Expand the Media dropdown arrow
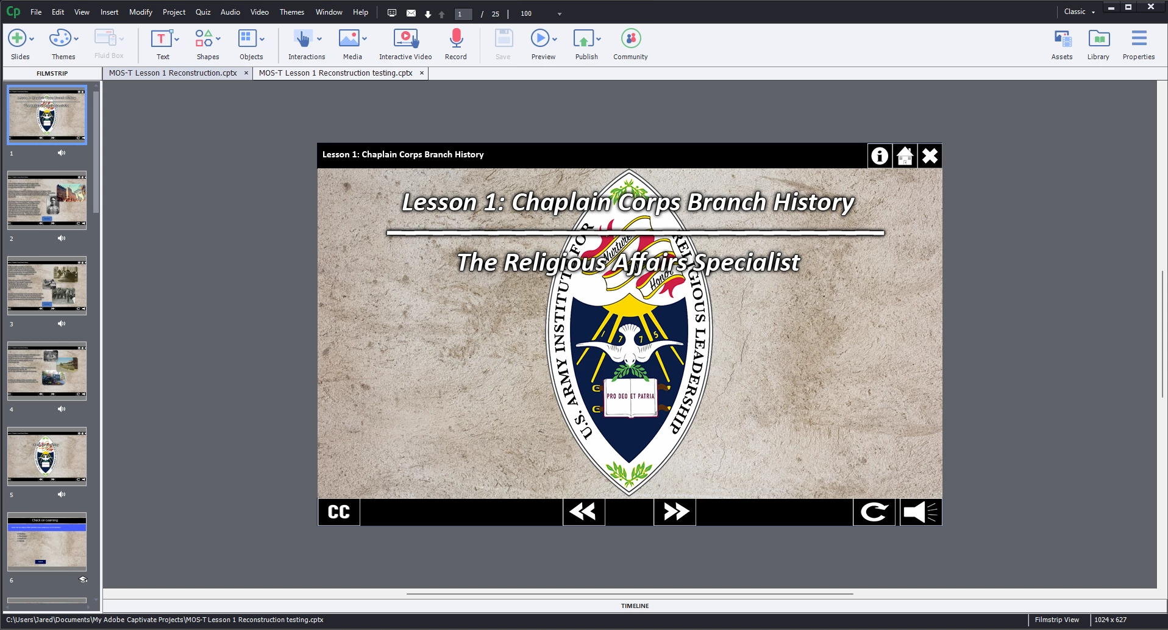 (365, 39)
